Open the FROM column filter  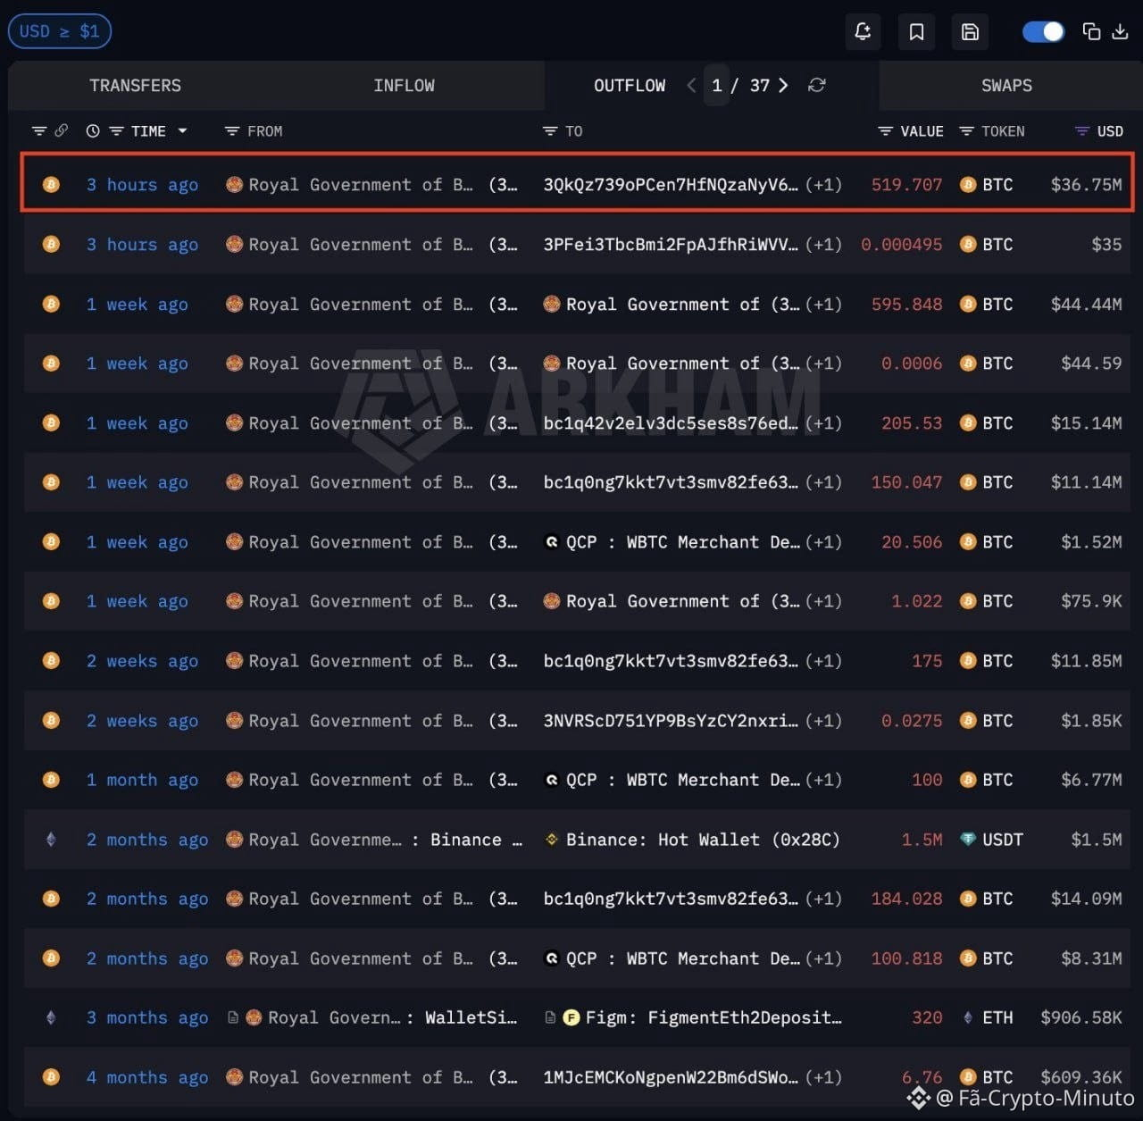coord(231,131)
